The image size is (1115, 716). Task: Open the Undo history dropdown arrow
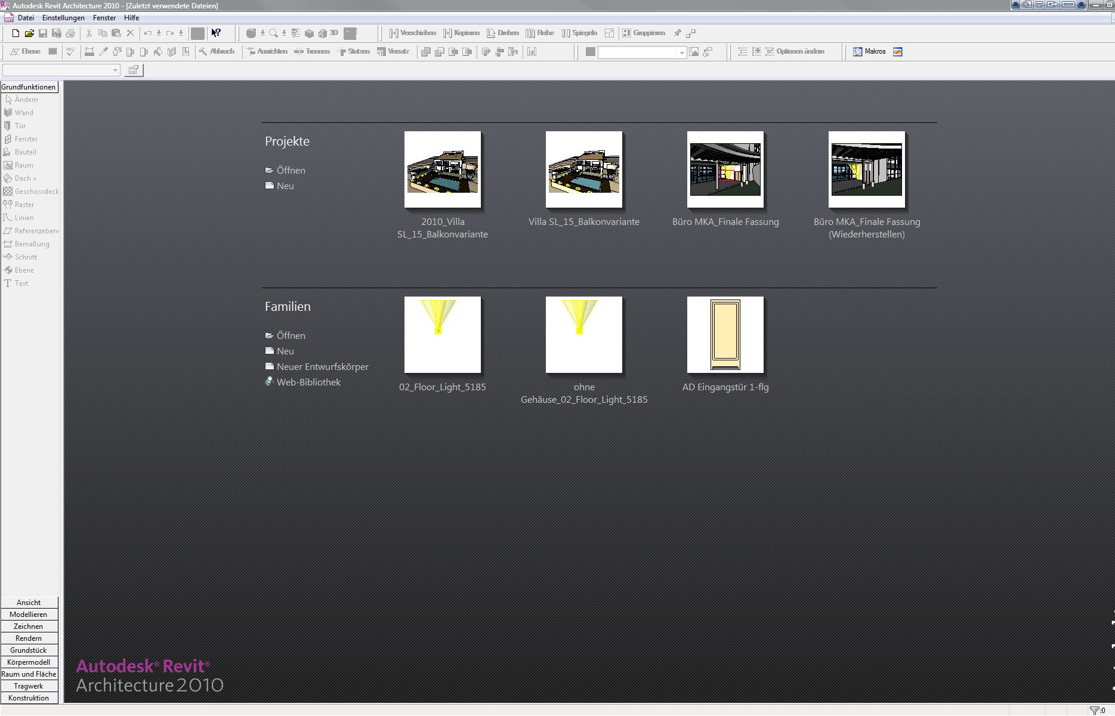159,33
